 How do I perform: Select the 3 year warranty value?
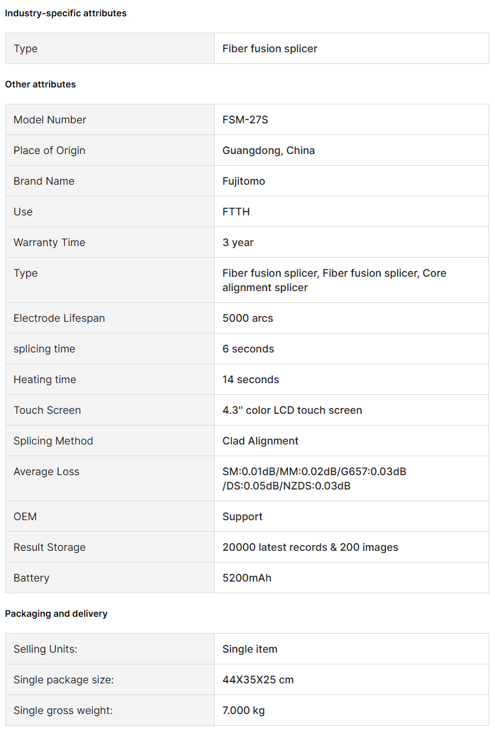pyautogui.click(x=238, y=242)
